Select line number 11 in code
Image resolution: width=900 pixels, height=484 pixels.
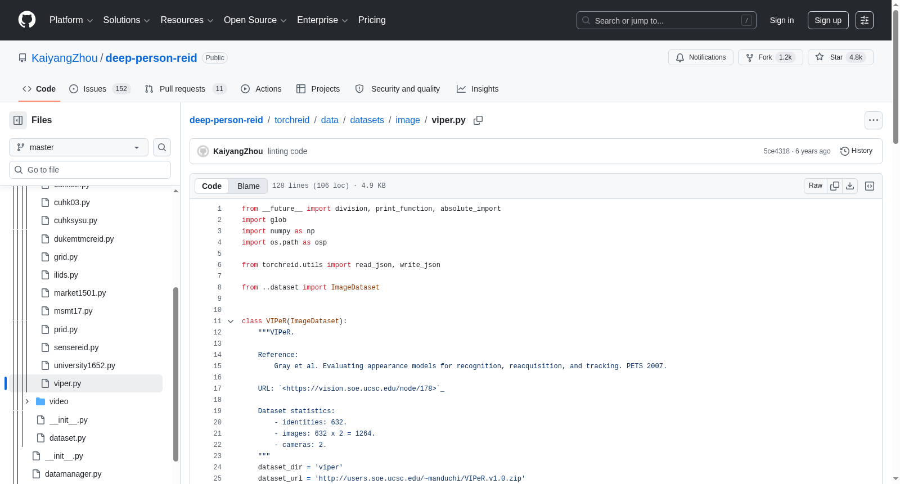(x=217, y=322)
